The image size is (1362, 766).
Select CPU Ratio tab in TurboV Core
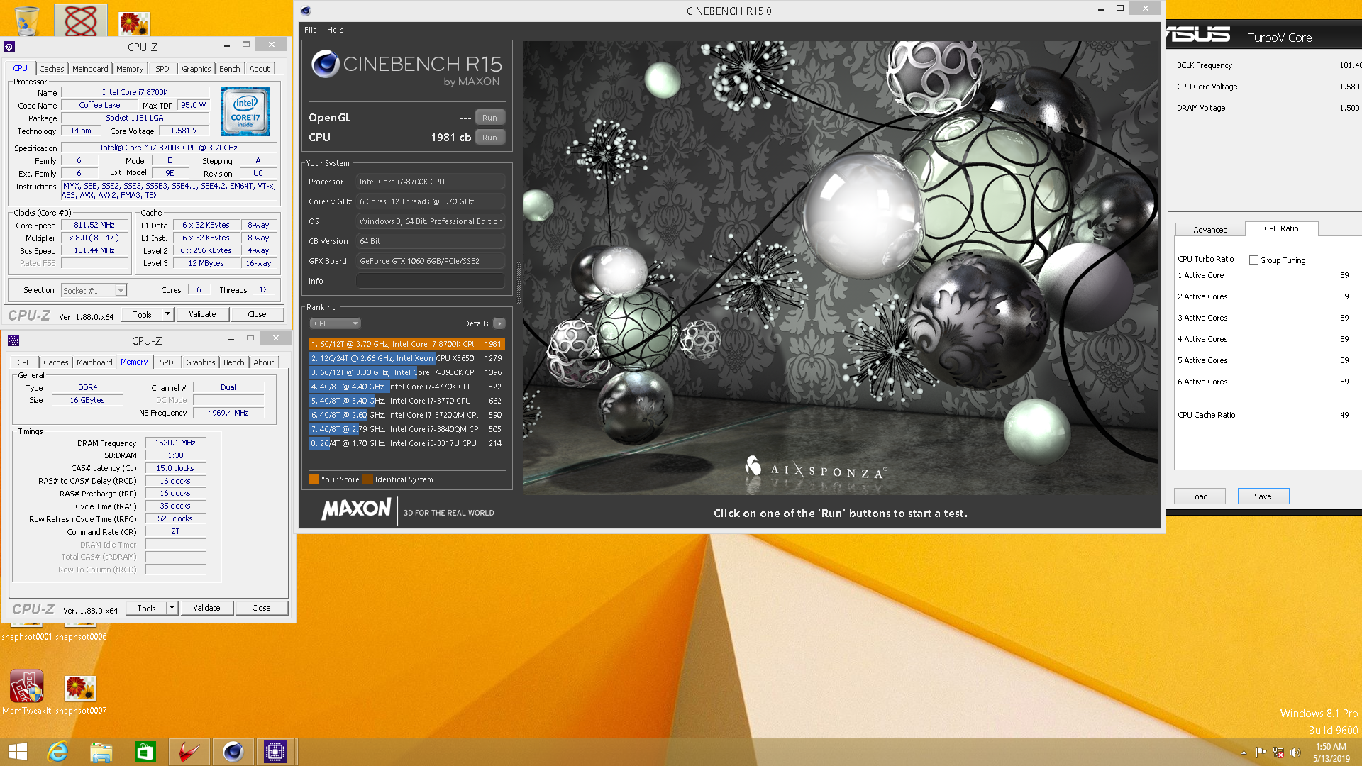click(x=1281, y=228)
